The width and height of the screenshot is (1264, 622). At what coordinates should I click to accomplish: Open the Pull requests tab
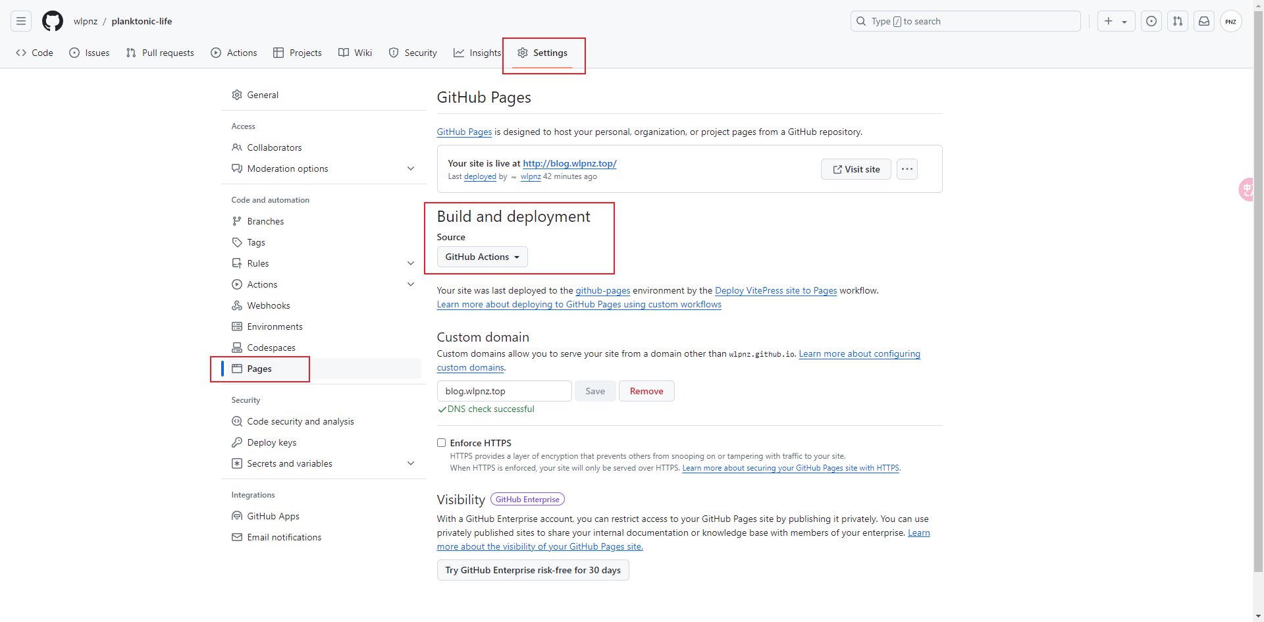pos(160,53)
